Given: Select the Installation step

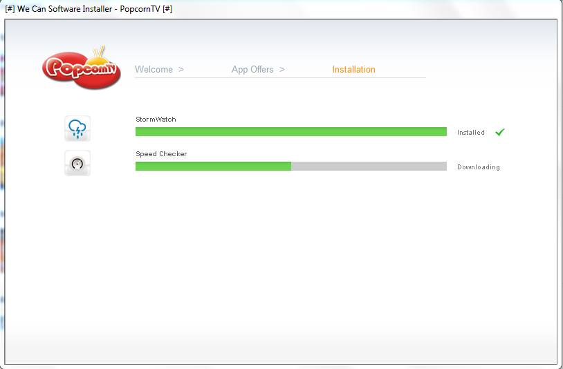Looking at the screenshot, I should [353, 69].
